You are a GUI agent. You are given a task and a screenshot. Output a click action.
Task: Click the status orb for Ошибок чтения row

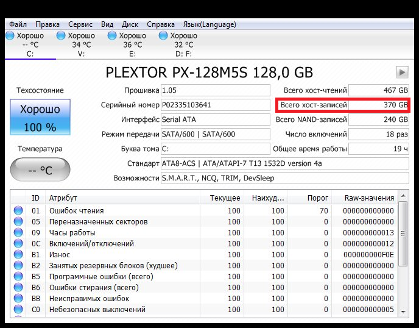click(x=18, y=210)
